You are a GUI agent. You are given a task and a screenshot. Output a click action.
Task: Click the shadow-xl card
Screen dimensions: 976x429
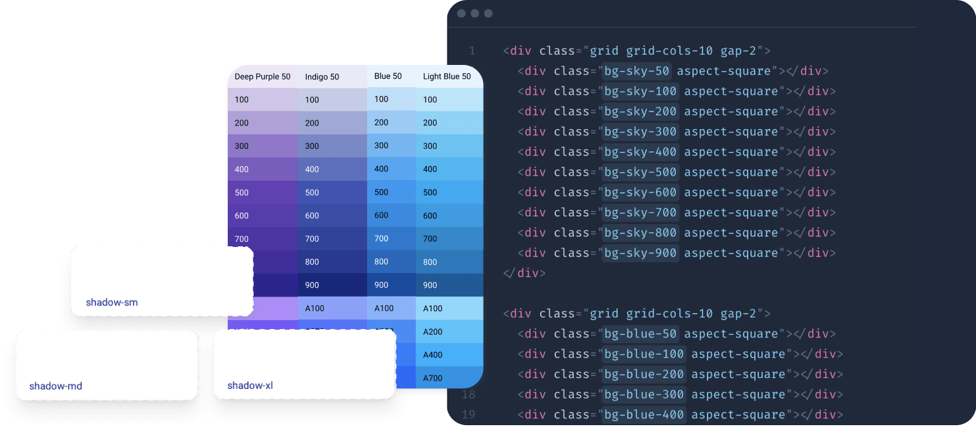click(x=304, y=365)
